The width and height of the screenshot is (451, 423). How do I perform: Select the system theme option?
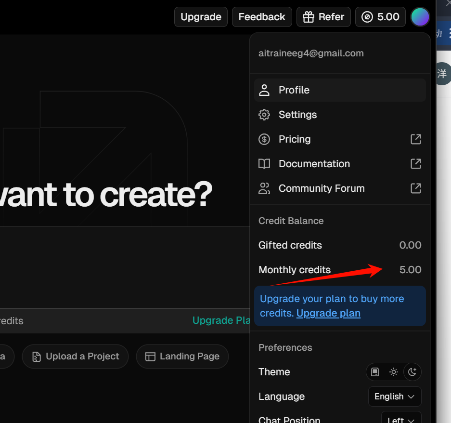[x=375, y=372]
